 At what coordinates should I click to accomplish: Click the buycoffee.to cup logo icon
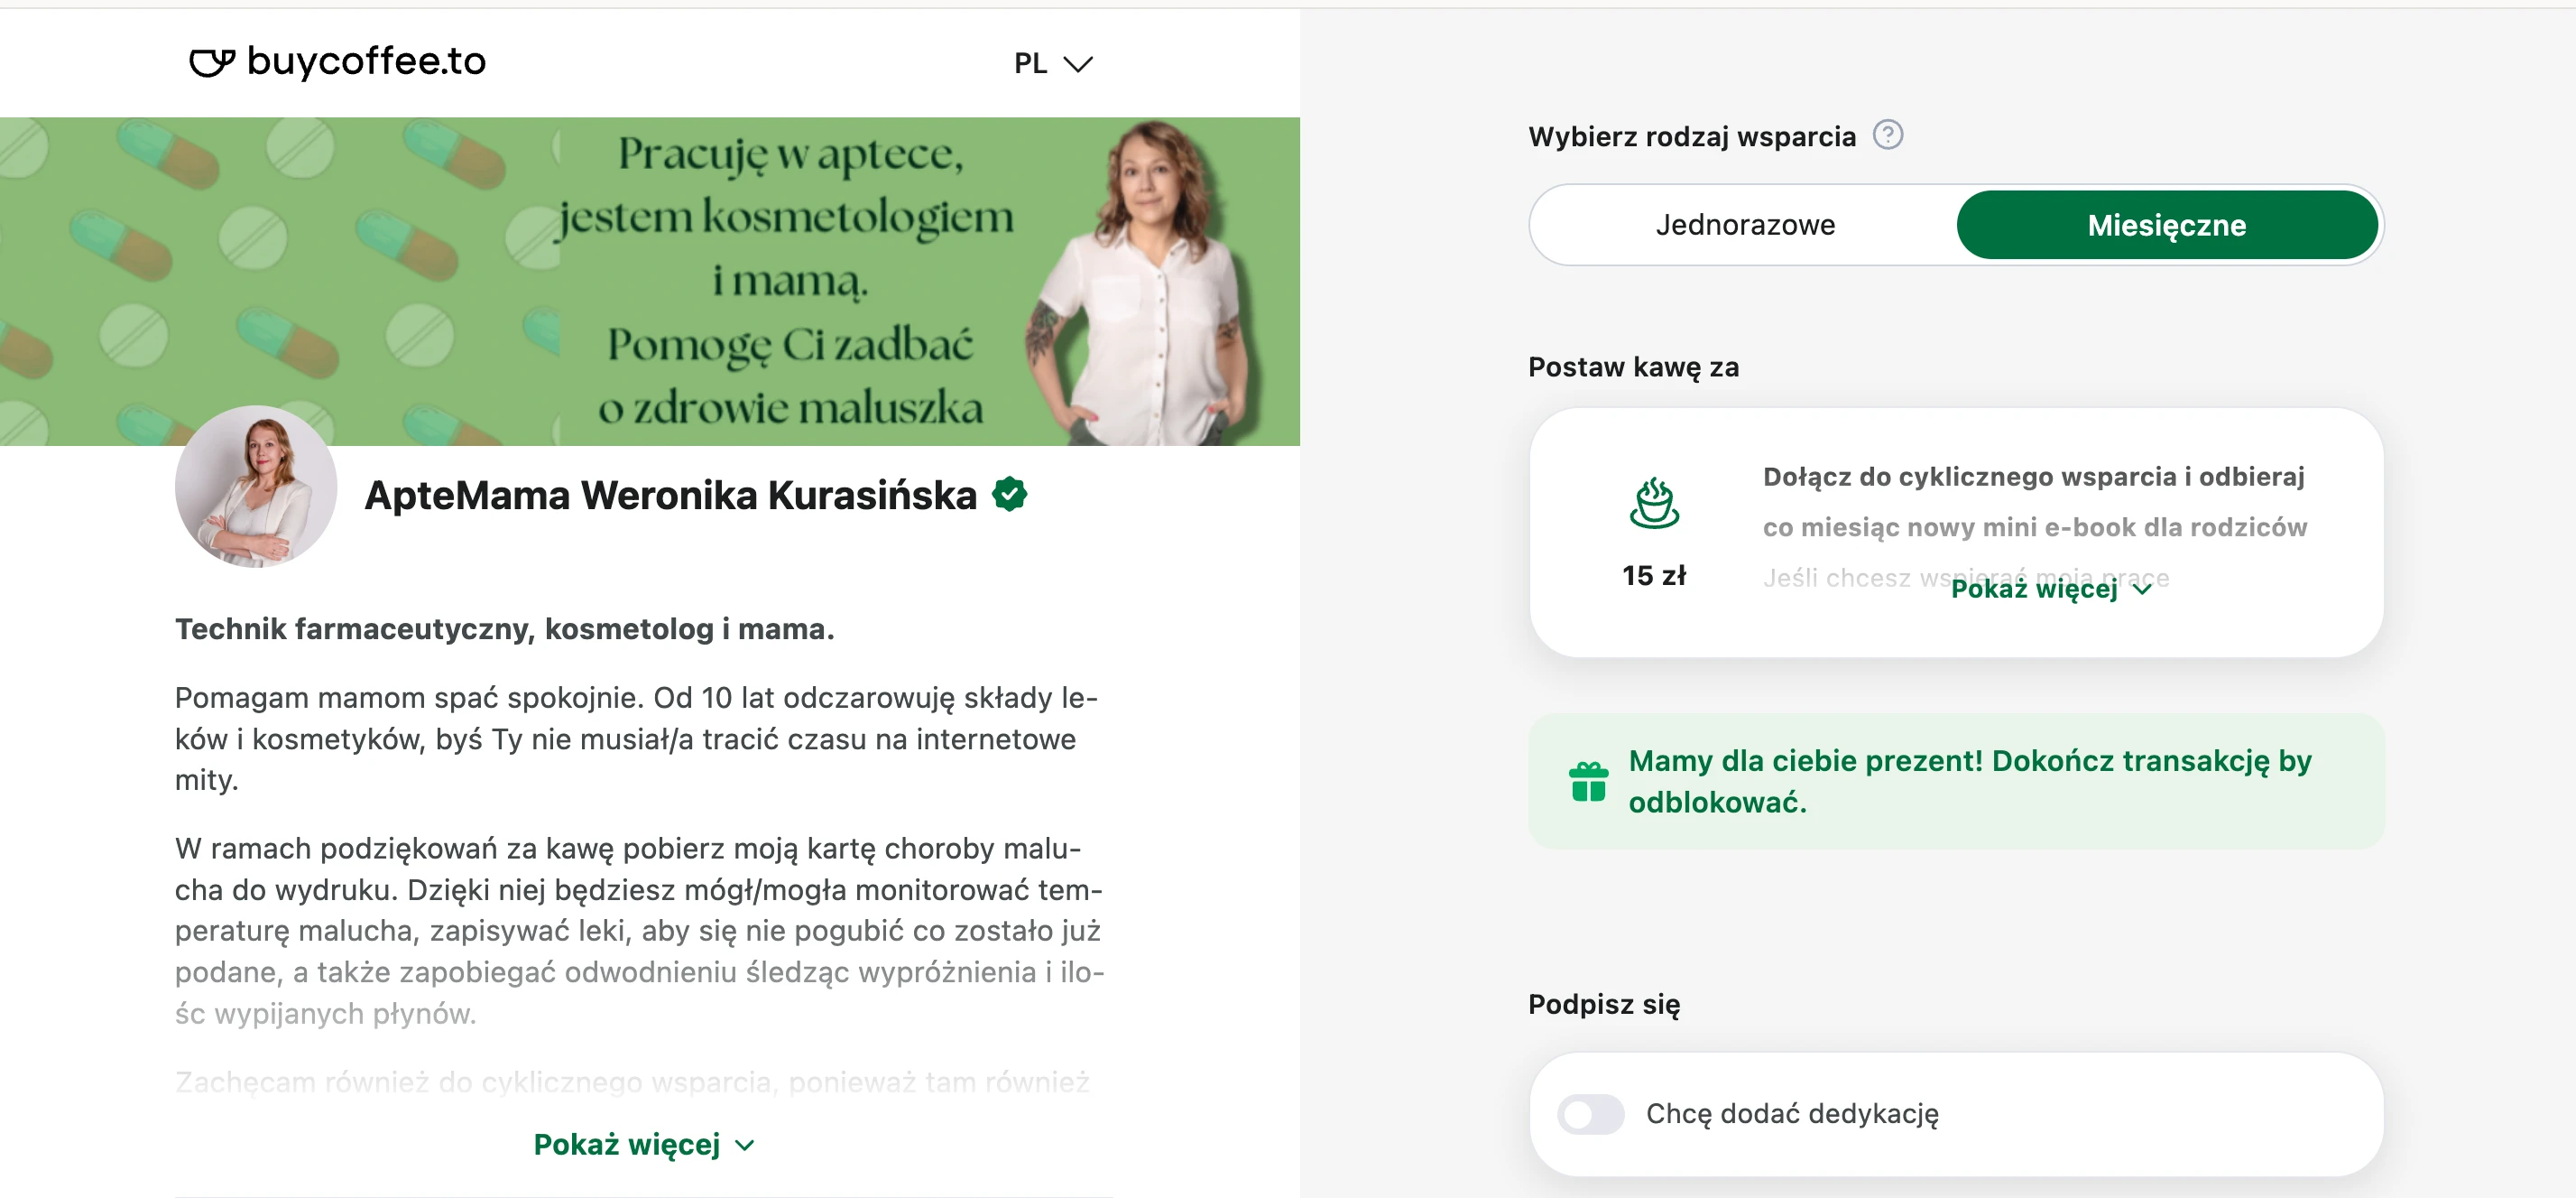click(212, 62)
